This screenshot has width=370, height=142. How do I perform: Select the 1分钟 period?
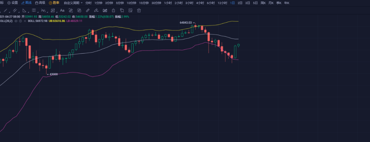[x=98, y=3]
